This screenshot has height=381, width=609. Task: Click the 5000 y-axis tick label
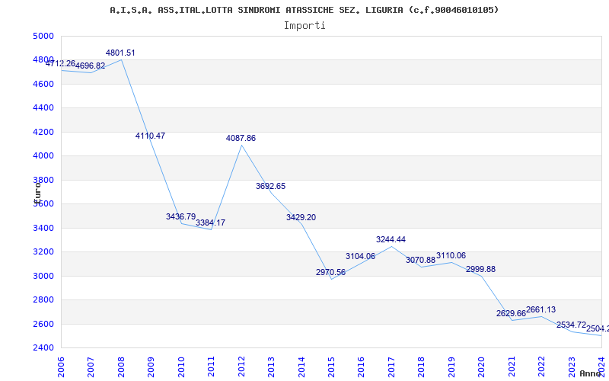[x=43, y=36]
